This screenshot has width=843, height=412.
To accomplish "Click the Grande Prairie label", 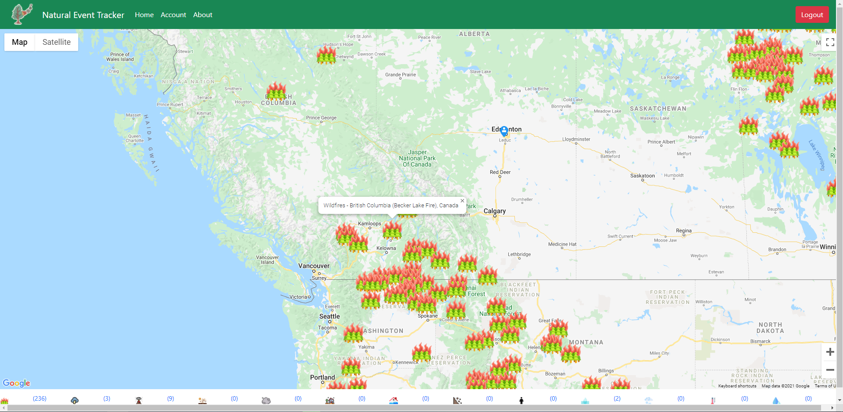I will tap(400, 75).
